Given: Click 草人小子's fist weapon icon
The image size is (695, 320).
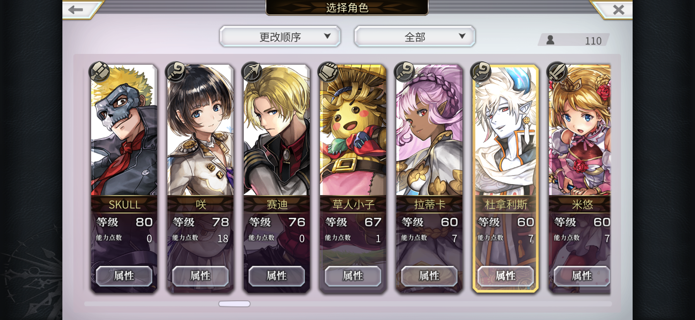Looking at the screenshot, I should 328,72.
